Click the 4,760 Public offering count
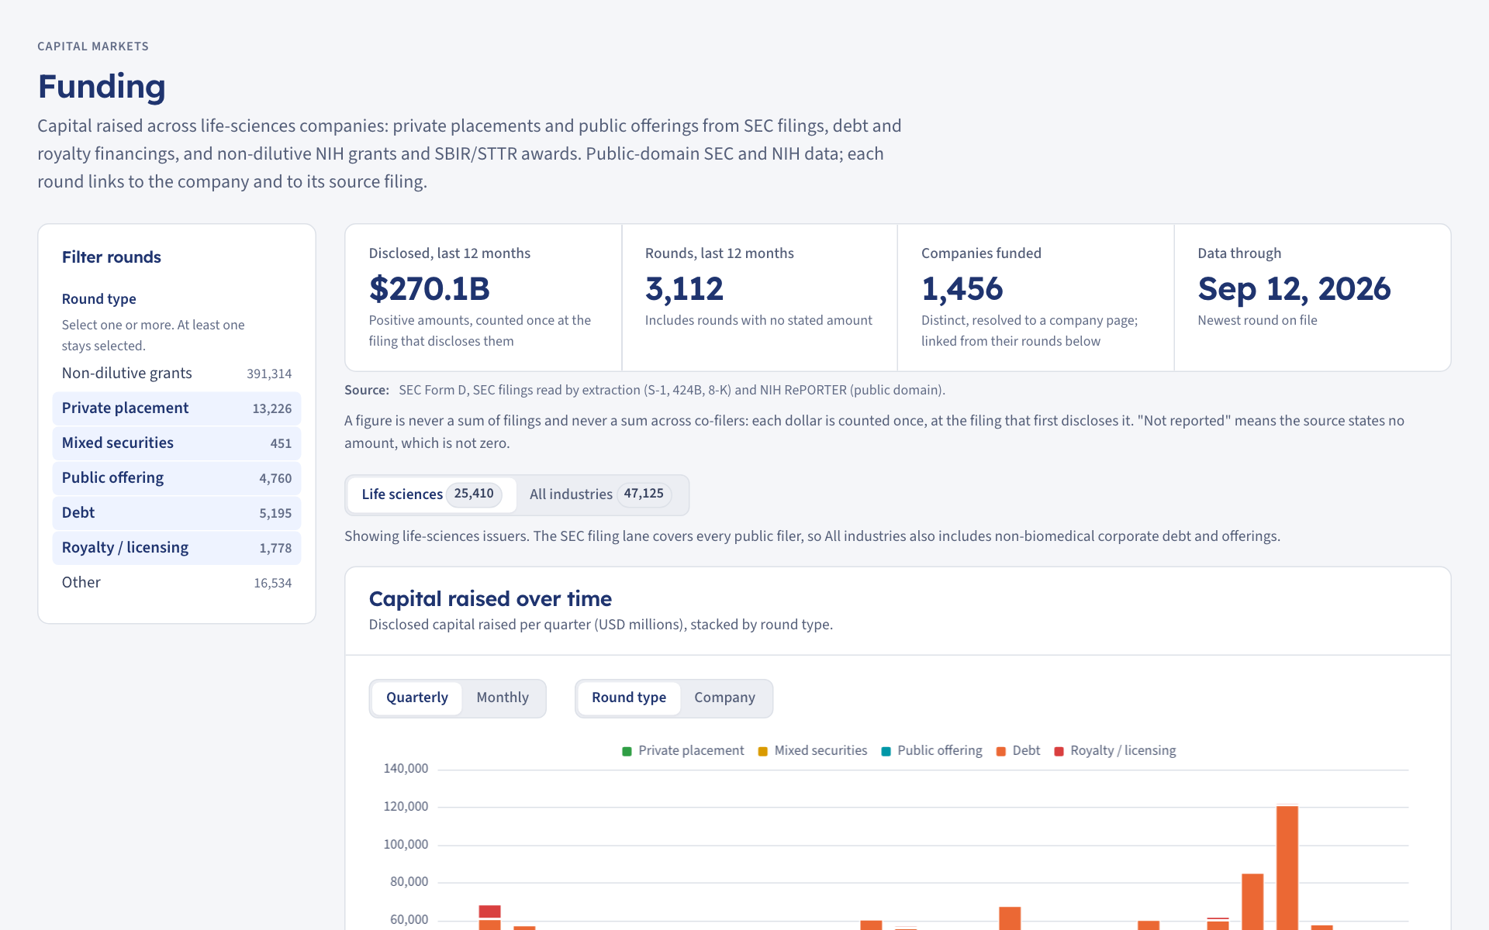 275,479
